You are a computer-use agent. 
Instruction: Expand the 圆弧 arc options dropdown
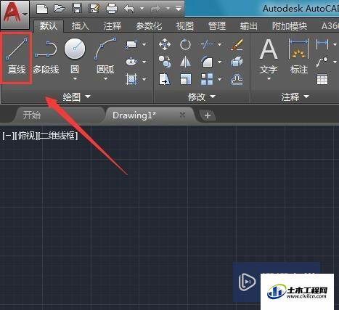tap(105, 79)
